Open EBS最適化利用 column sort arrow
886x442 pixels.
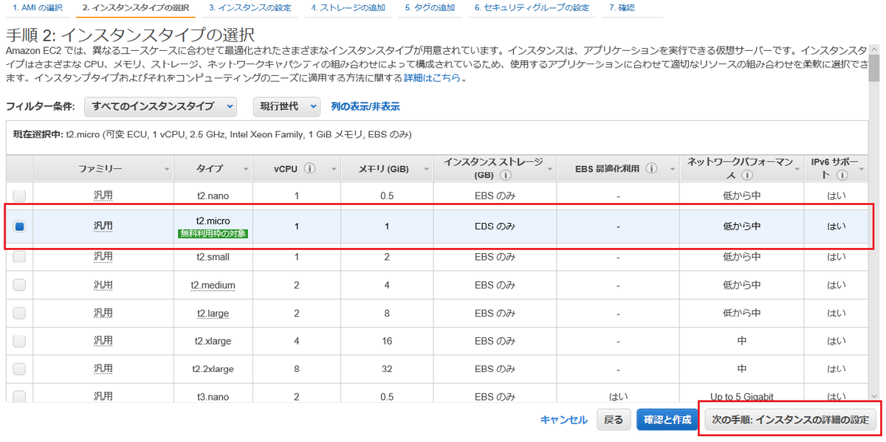671,169
